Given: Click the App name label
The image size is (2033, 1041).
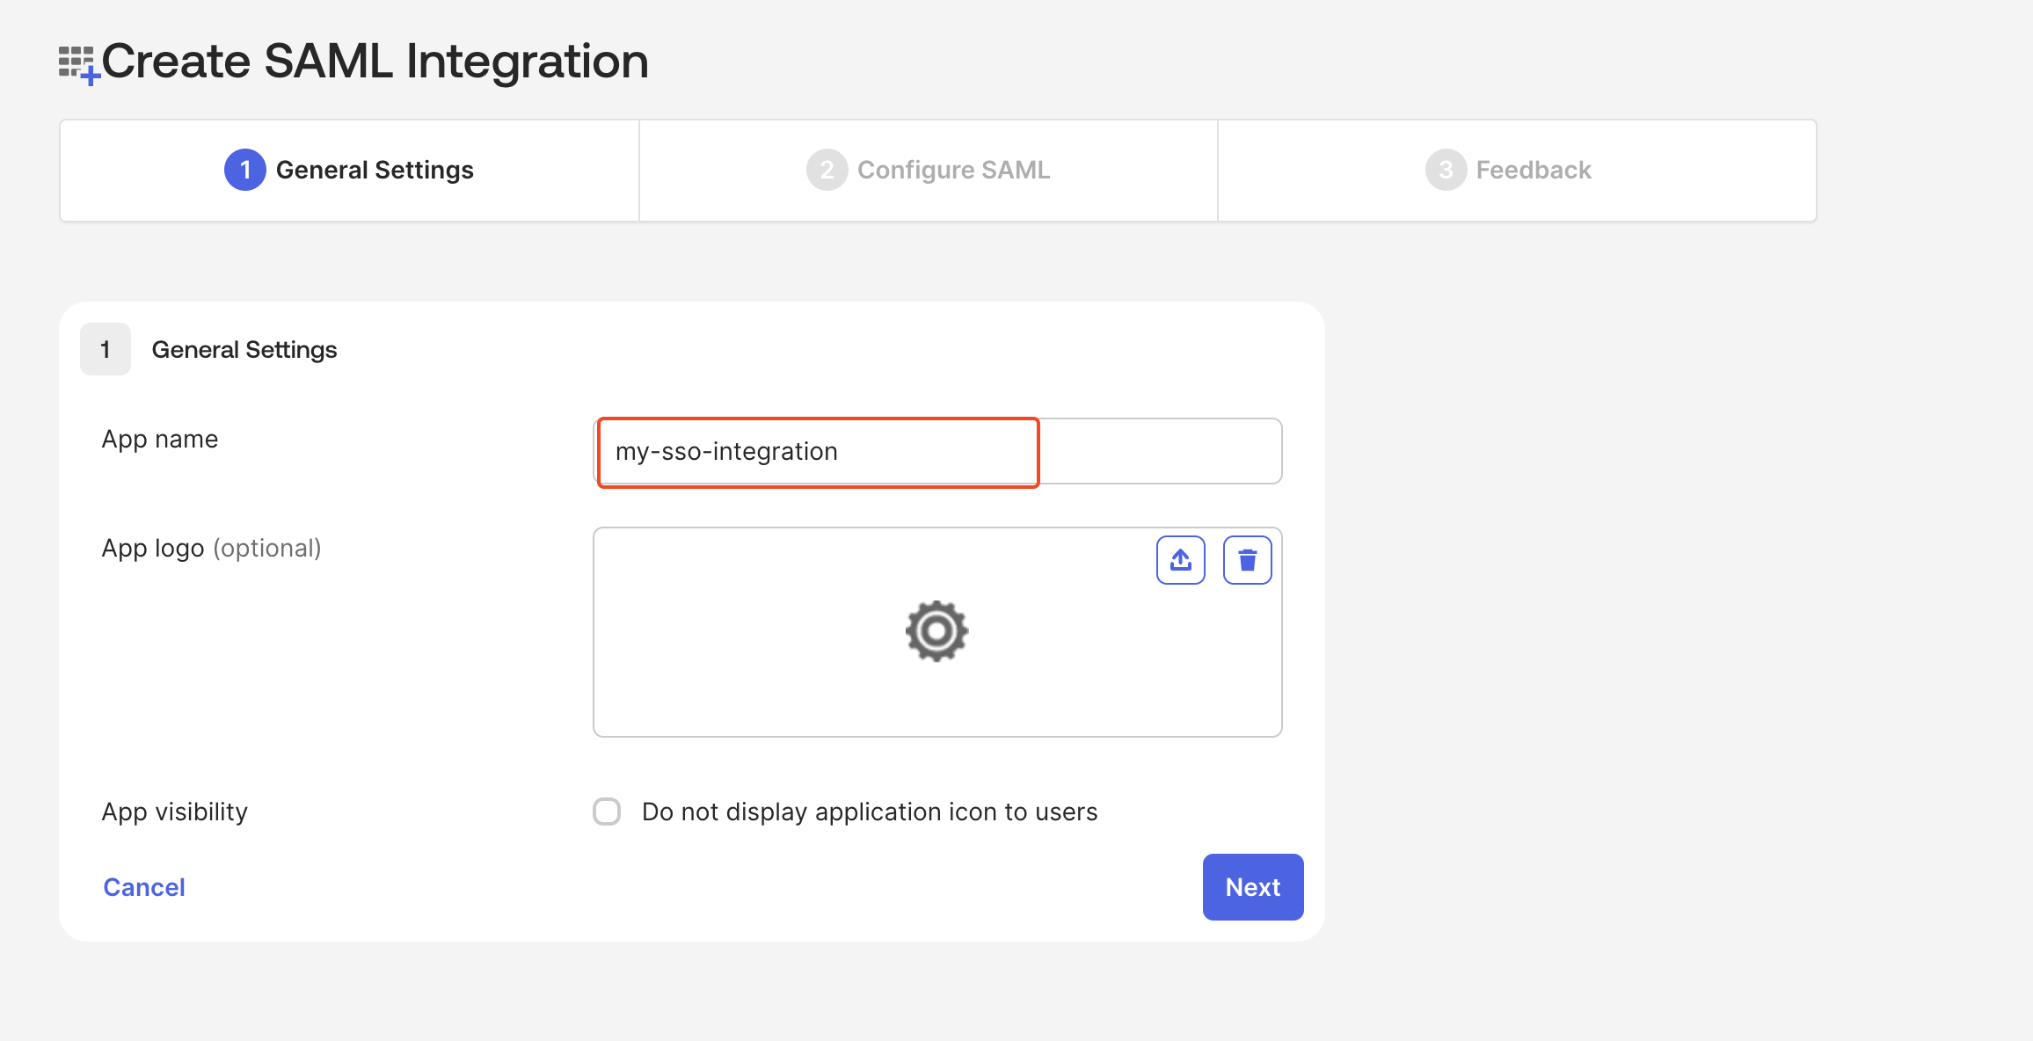Looking at the screenshot, I should coord(160,439).
